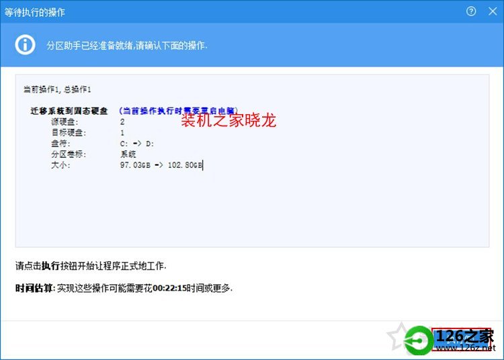This screenshot has width=504, height=360.
Task: Select the drive letter value C: -> D:
Action: [137, 144]
